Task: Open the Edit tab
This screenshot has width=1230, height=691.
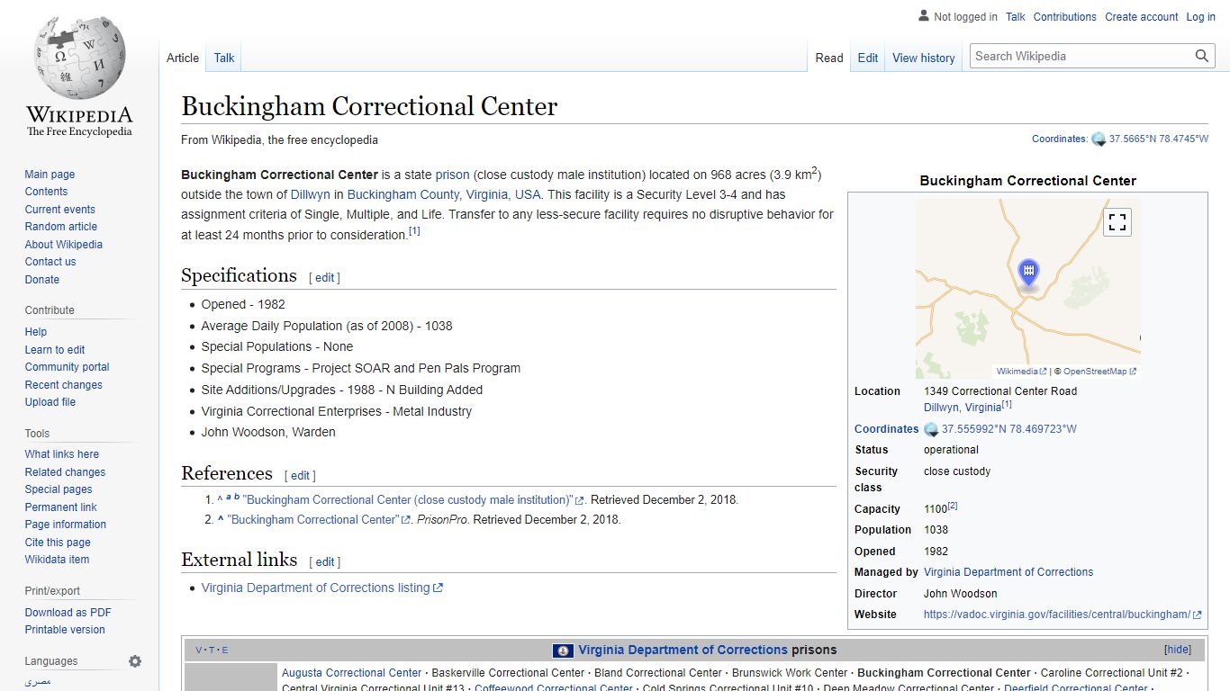Action: tap(868, 58)
